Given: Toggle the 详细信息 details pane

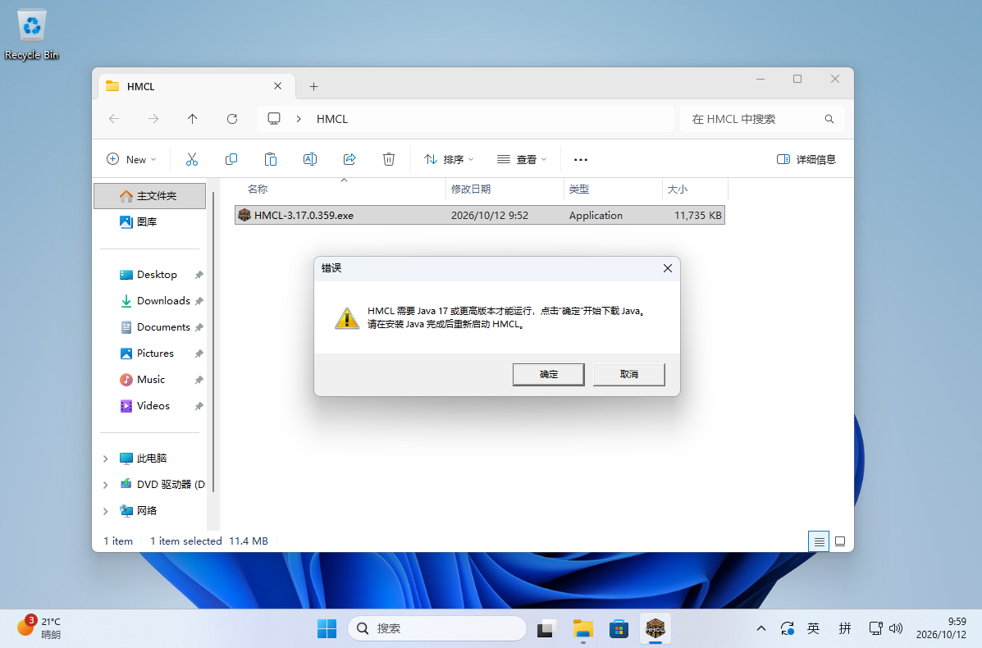Looking at the screenshot, I should (x=806, y=160).
